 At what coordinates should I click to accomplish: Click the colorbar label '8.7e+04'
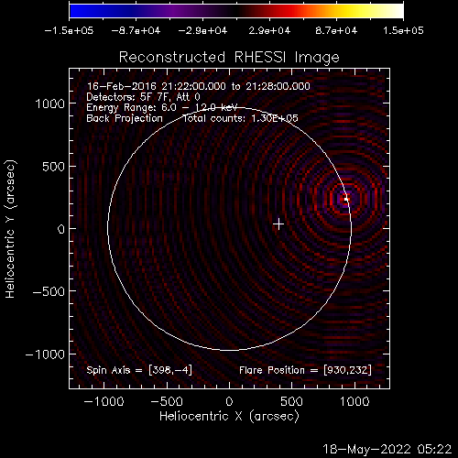click(336, 30)
